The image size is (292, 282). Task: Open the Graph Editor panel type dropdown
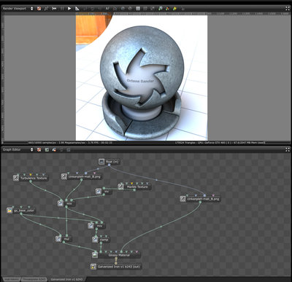tap(31, 149)
